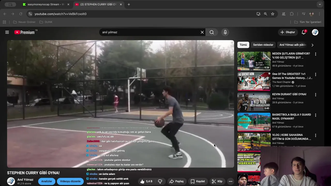
Task: Click Anıl Yılmaz channel avatar below video
Action: pos(11,181)
